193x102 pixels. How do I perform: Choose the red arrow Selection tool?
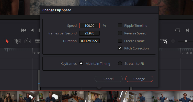(7, 41)
